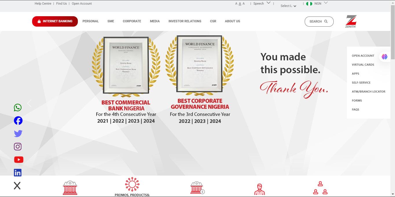Open Apps side link
The width and height of the screenshot is (395, 197).
point(355,73)
